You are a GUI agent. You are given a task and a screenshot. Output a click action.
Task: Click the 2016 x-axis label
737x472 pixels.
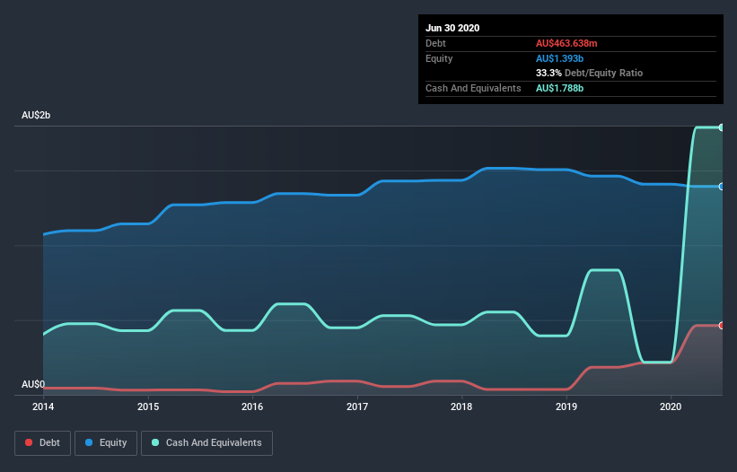pyautogui.click(x=252, y=406)
